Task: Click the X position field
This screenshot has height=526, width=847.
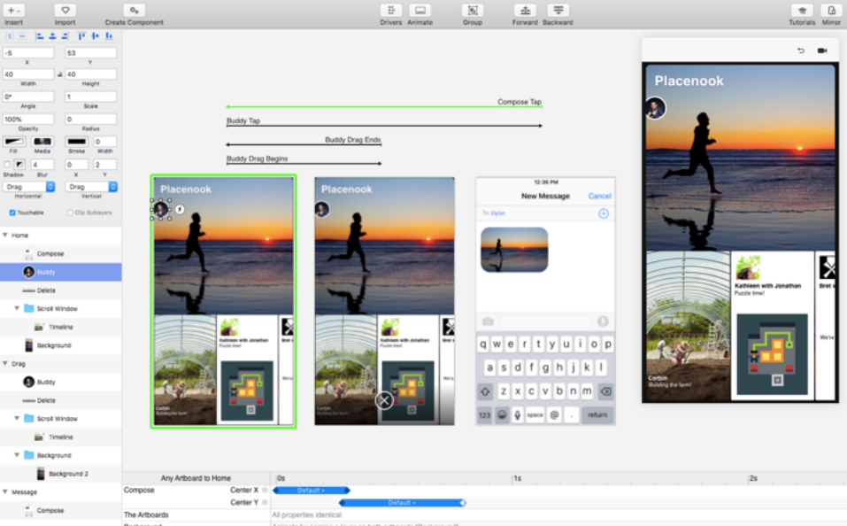Action: 28,53
